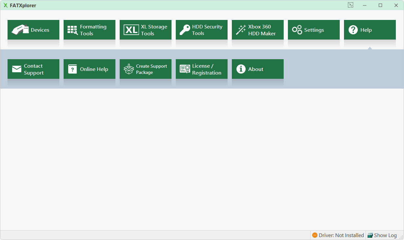The image size is (404, 240).
Task: Open Formatting Tools
Action: 90,30
